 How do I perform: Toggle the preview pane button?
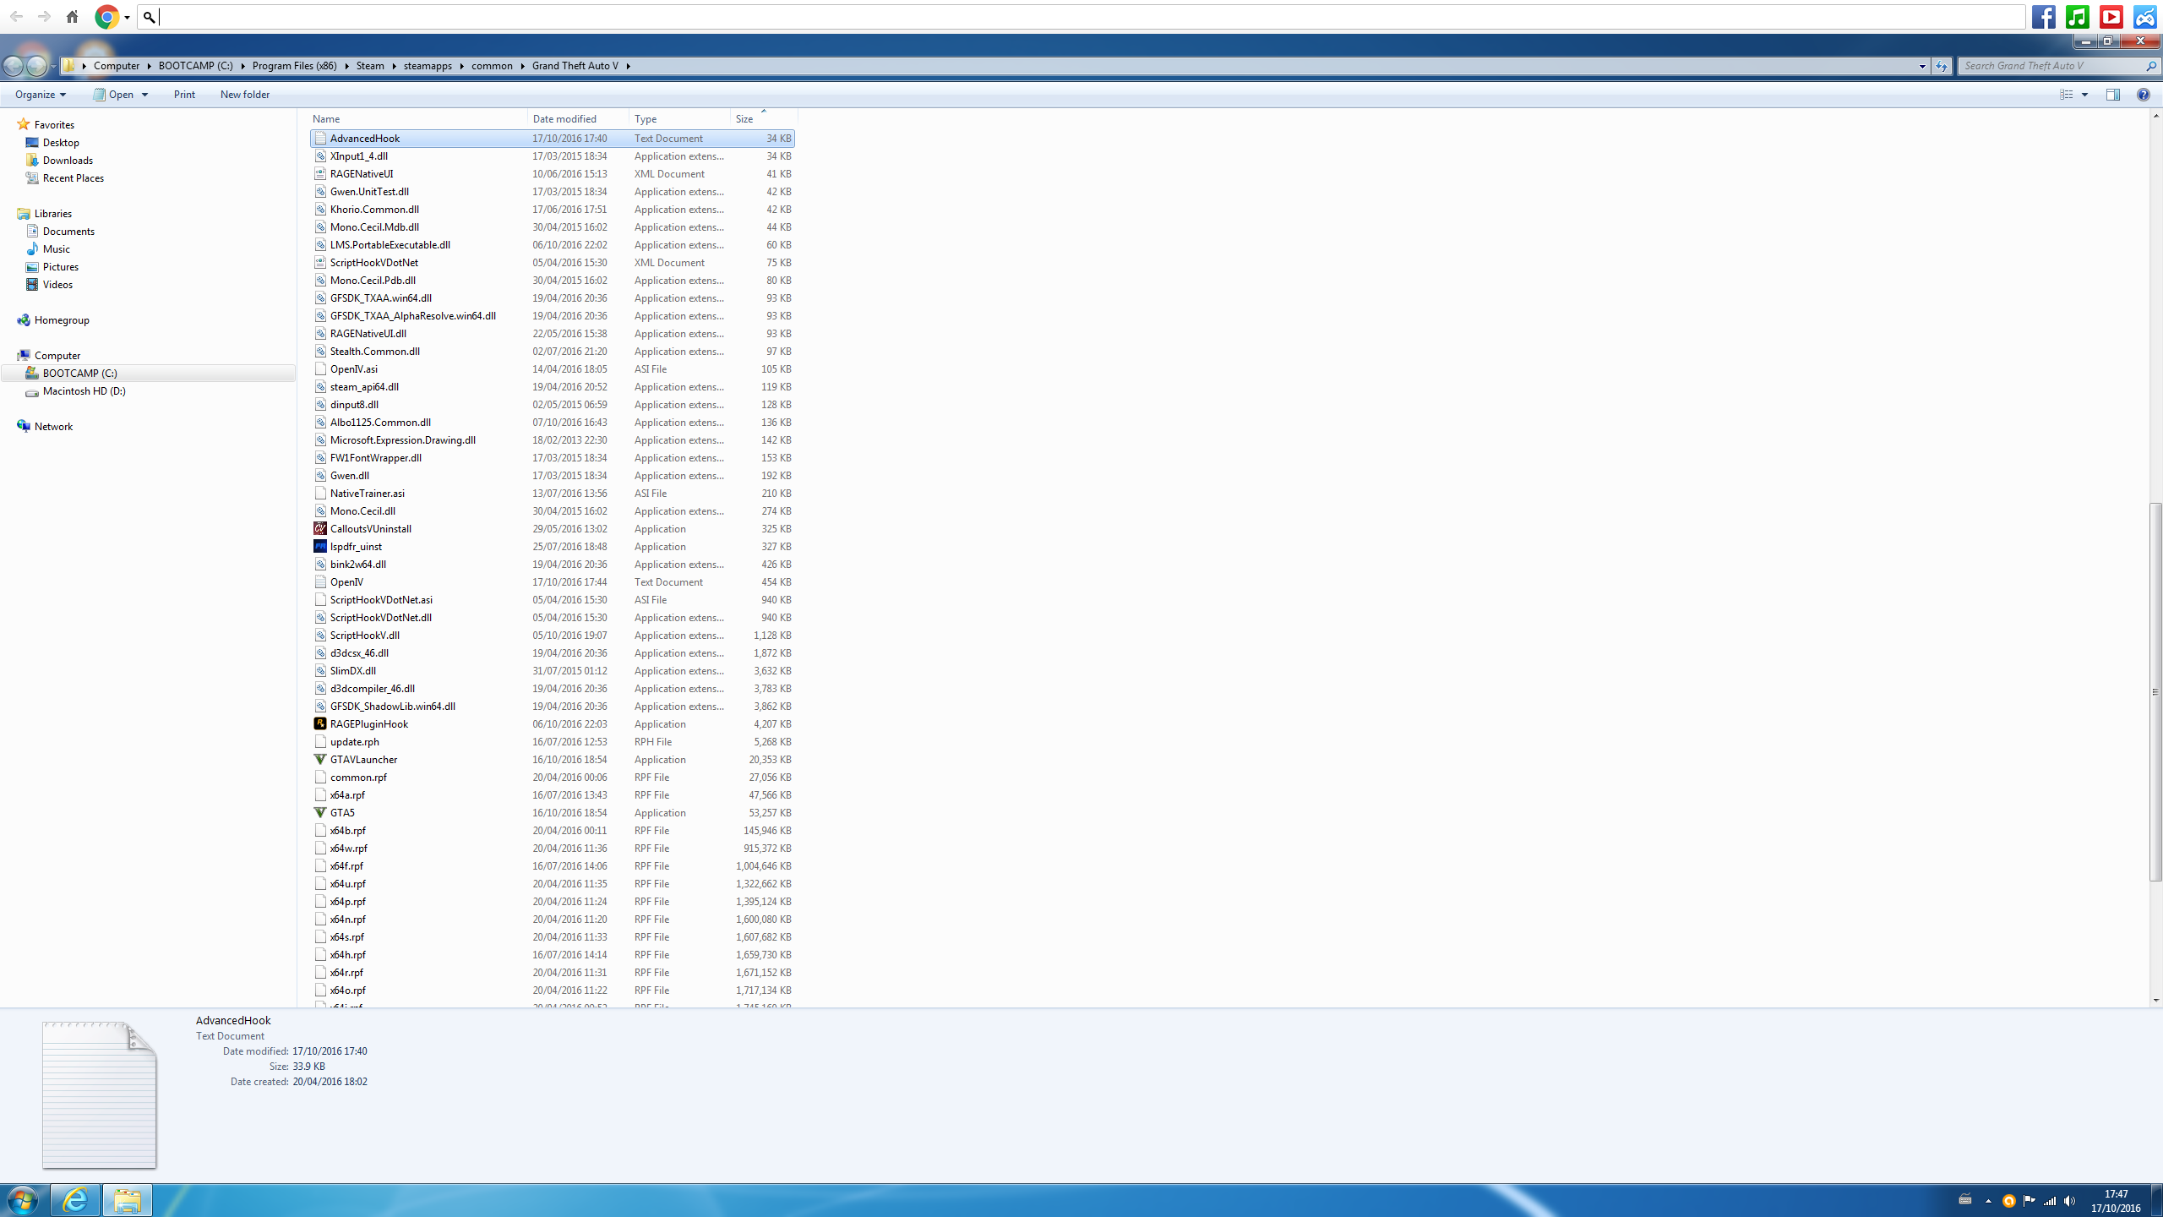[x=2112, y=95]
